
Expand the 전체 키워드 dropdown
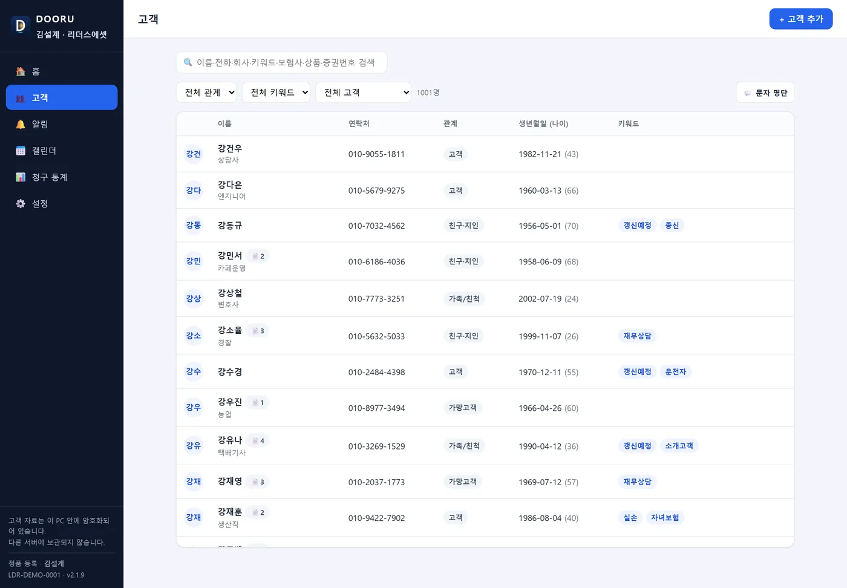tap(276, 93)
